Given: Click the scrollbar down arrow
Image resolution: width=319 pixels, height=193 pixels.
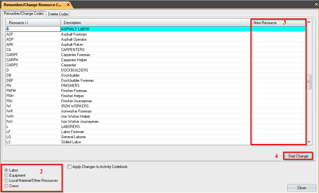Looking at the screenshot, I should click(x=309, y=142).
